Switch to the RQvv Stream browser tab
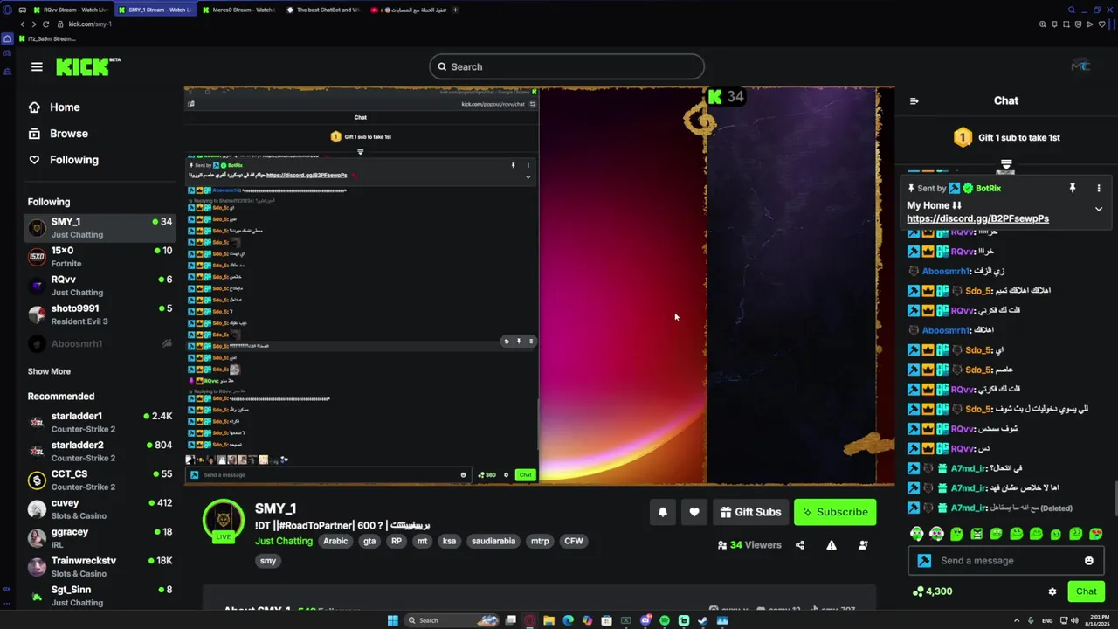This screenshot has width=1118, height=629. click(x=72, y=10)
